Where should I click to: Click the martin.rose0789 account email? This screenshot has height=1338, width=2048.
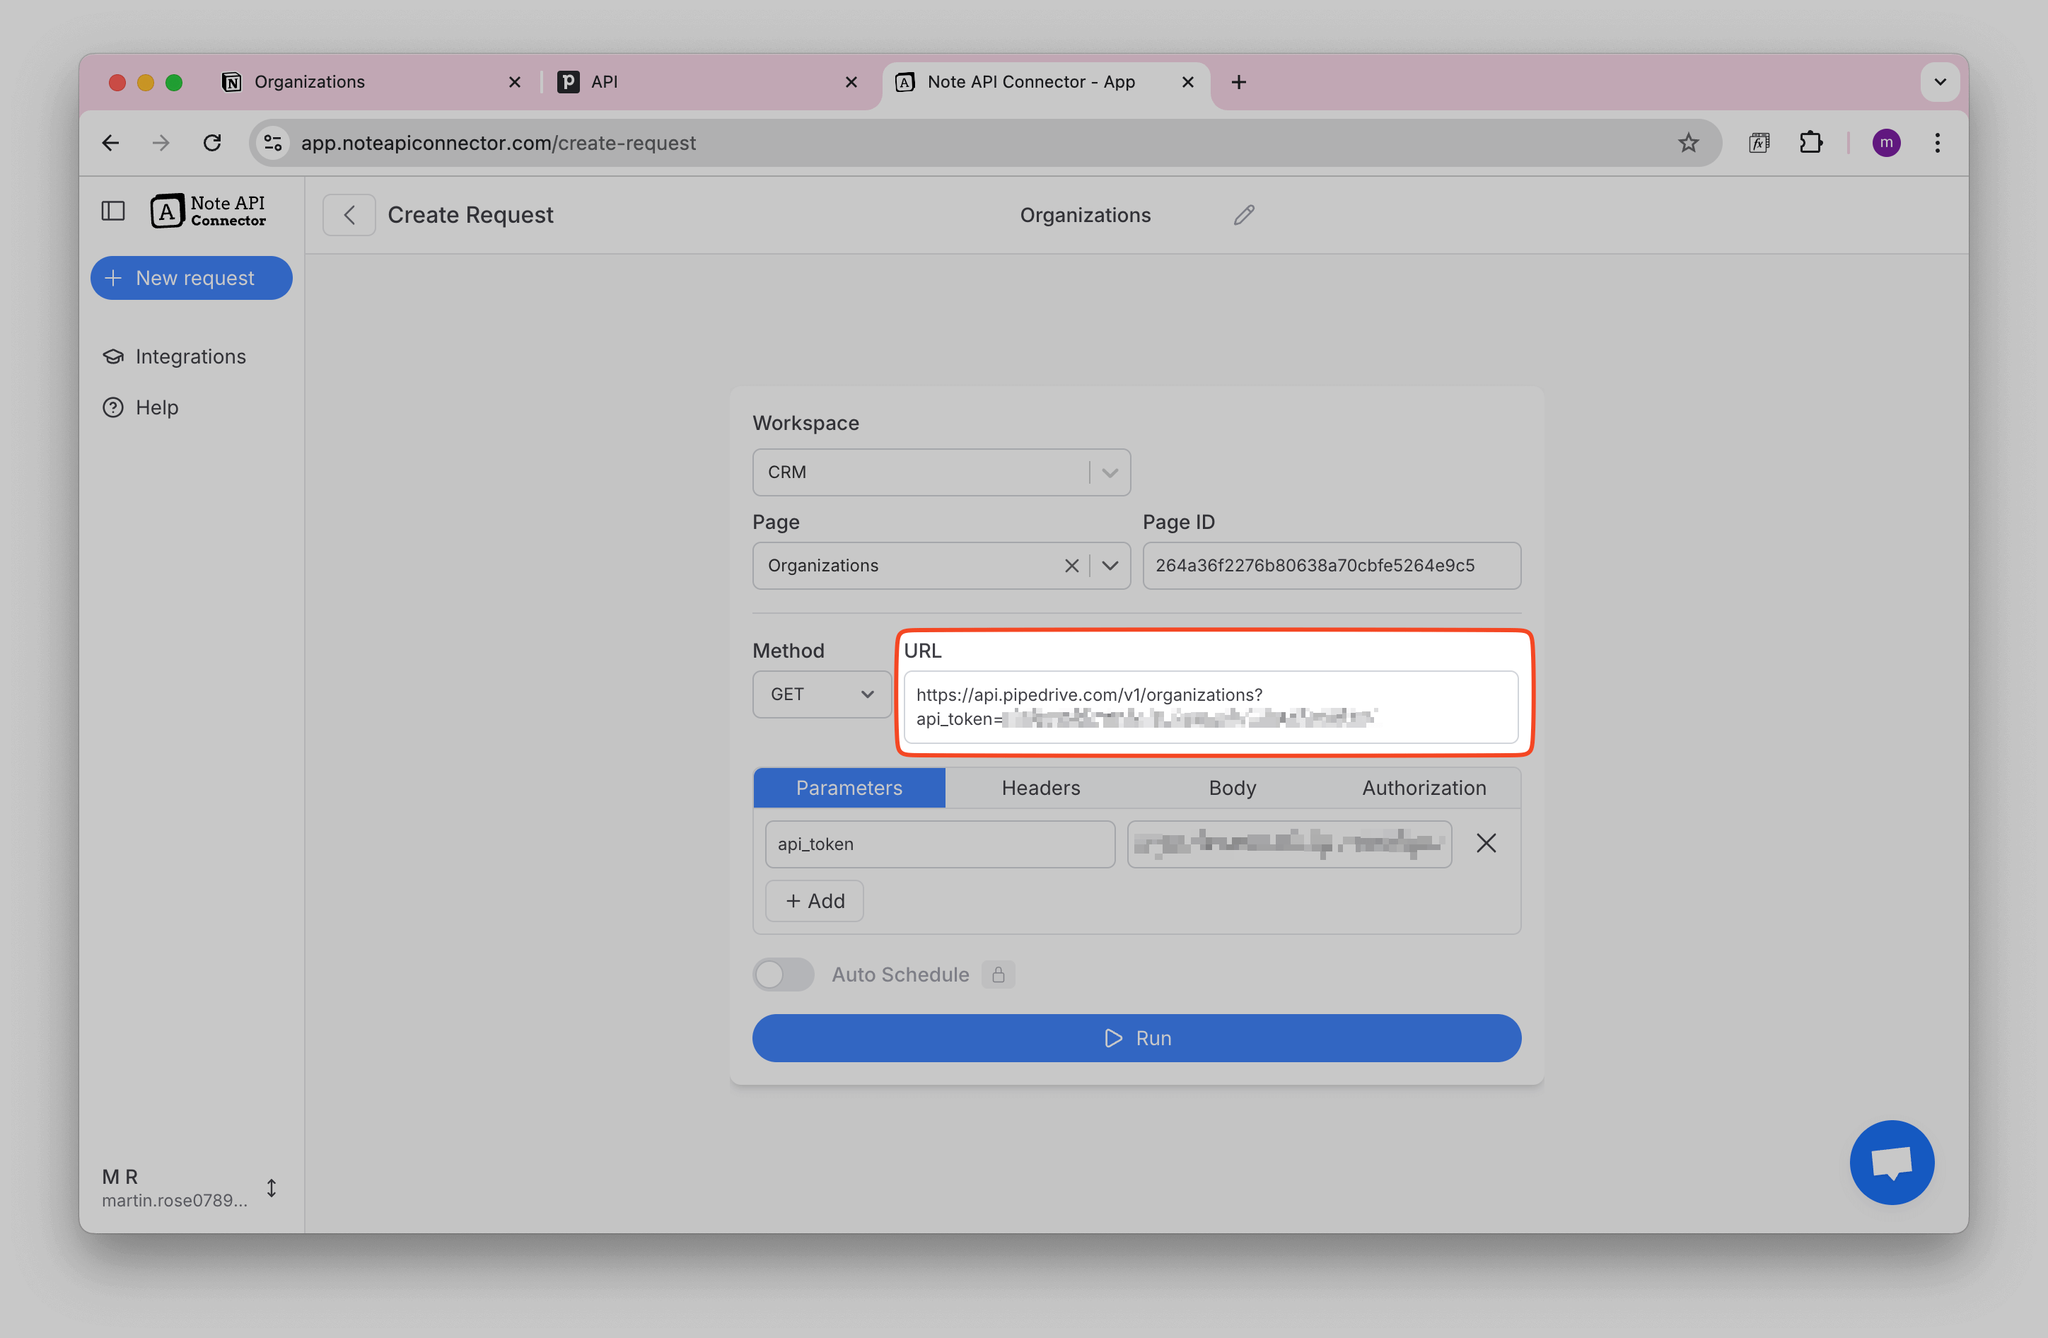(174, 1200)
